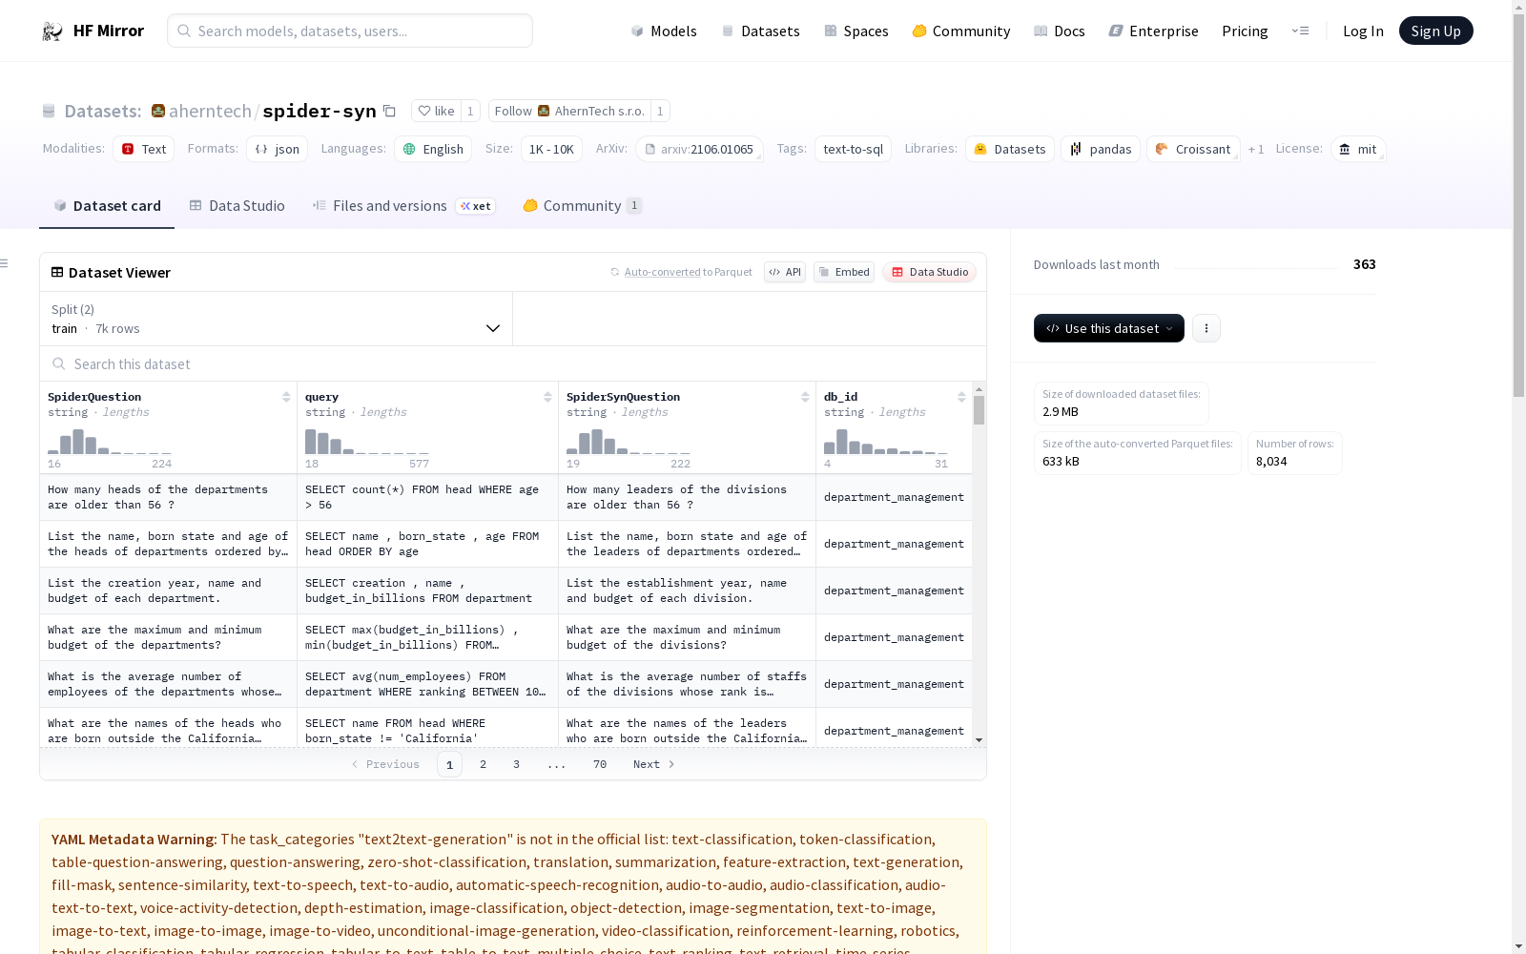Select the text-to-sql tag
The width and height of the screenshot is (1526, 954).
click(853, 149)
